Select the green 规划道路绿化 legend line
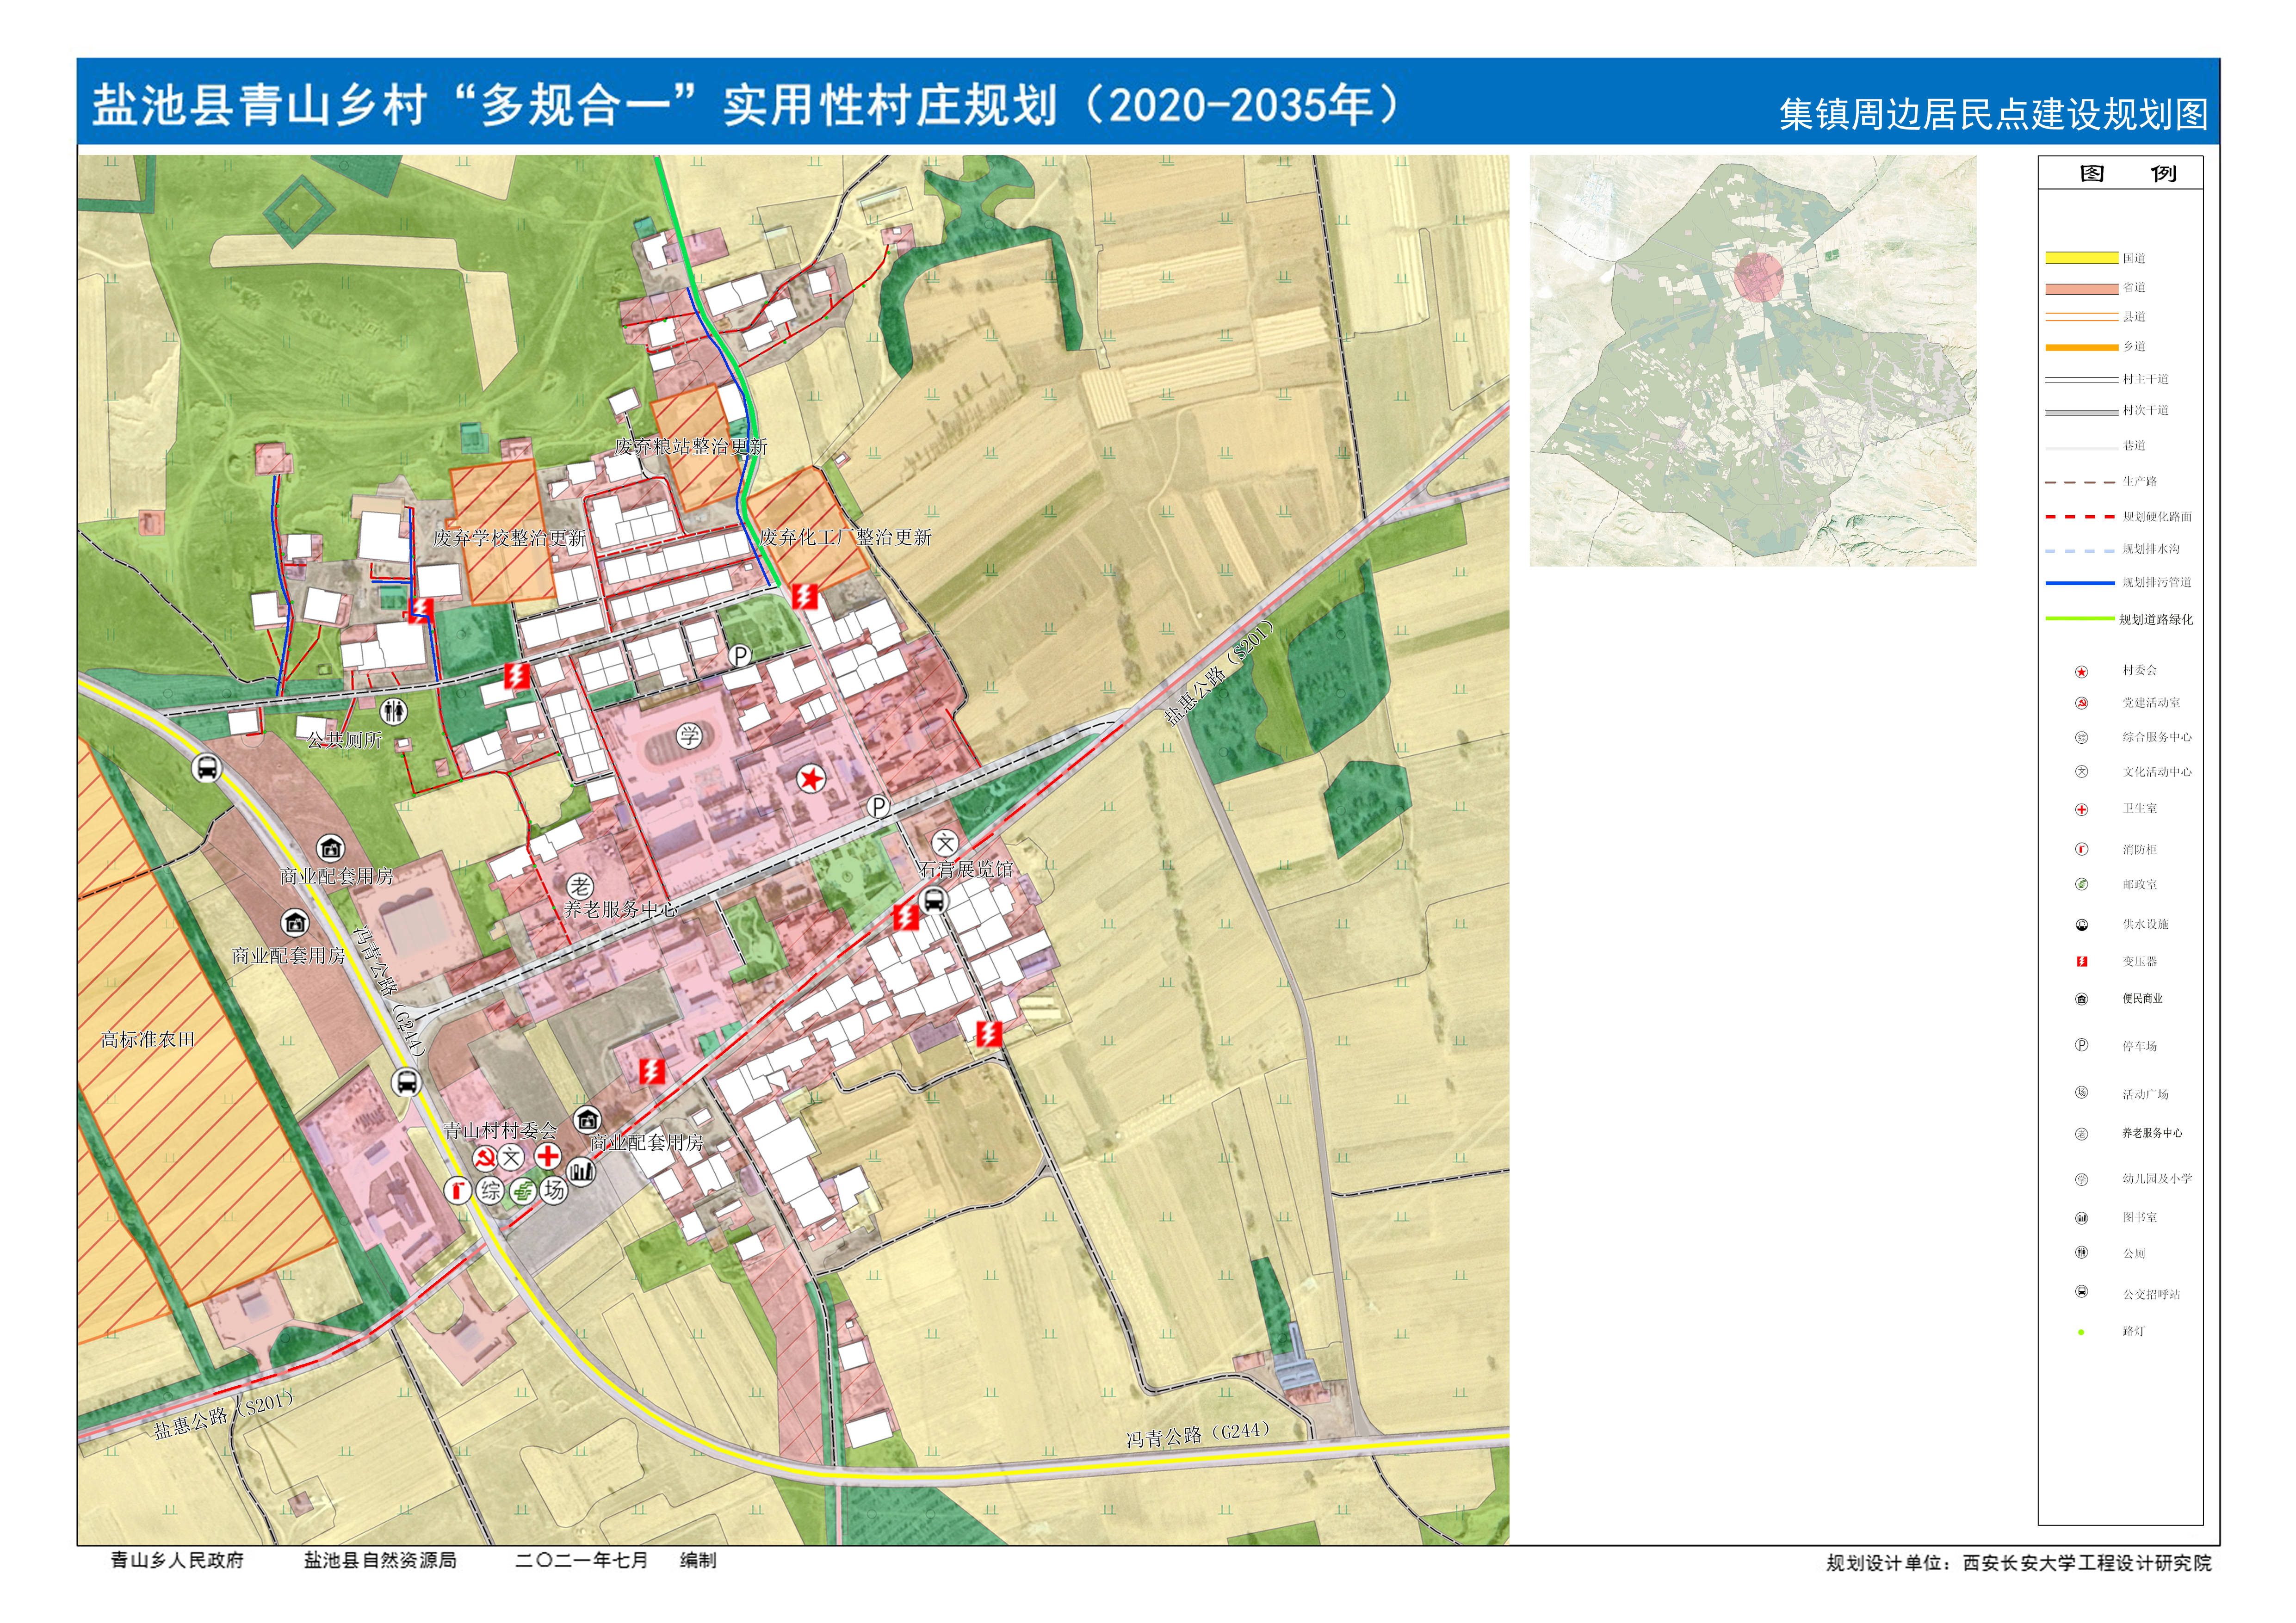Screen dimensions: 2296x1623 (x=2081, y=619)
